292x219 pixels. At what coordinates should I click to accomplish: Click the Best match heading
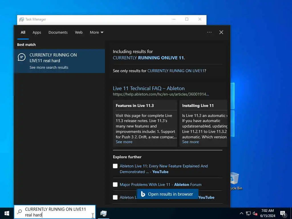pyautogui.click(x=26, y=45)
